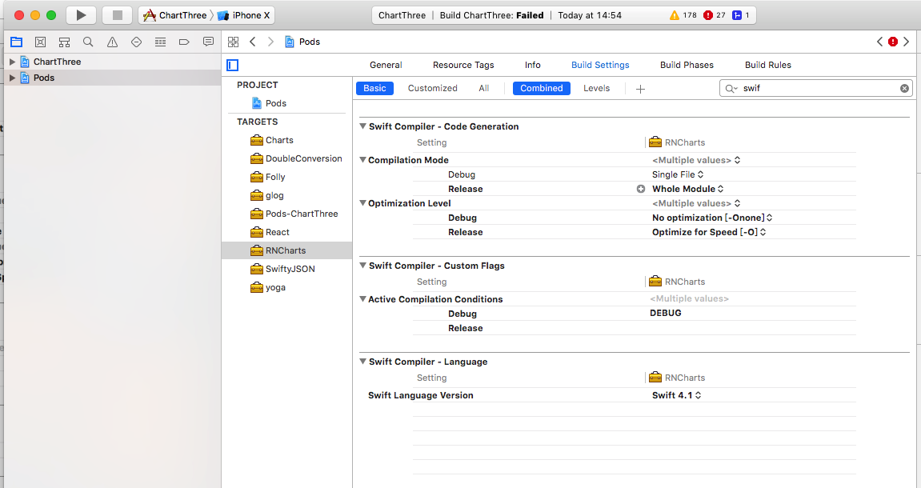The width and height of the screenshot is (921, 488).
Task: Open the Breakpoint navigator flag icon
Action: (x=184, y=42)
